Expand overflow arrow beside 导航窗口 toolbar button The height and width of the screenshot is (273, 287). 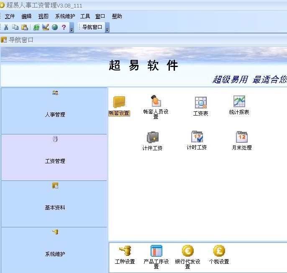tap(107, 28)
